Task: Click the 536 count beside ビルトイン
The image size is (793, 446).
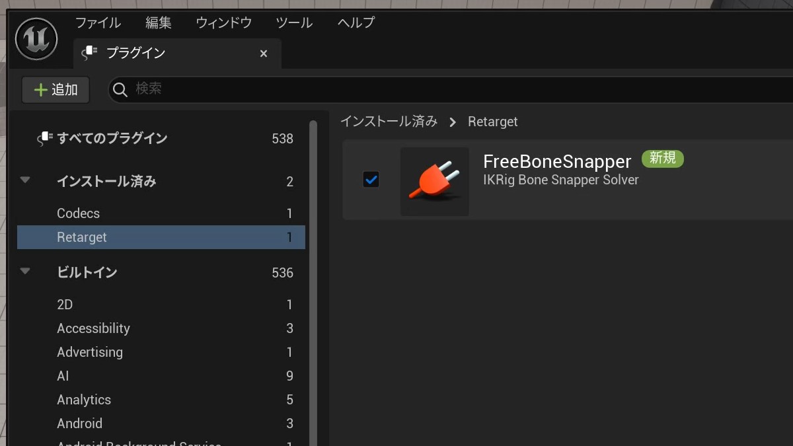Action: pyautogui.click(x=282, y=273)
